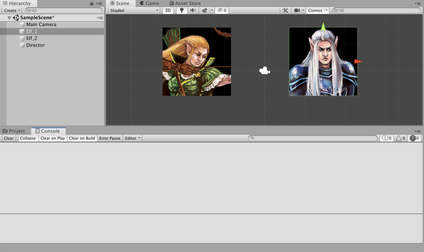Click the scene effects layers icon

click(205, 10)
